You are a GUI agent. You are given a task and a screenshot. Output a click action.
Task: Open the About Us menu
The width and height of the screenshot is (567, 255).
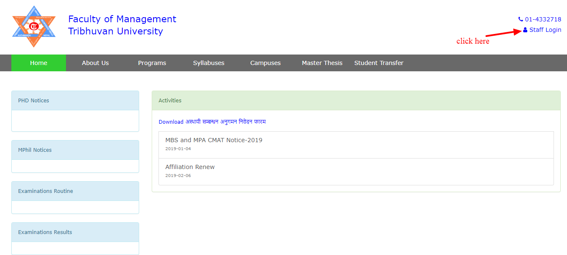click(95, 62)
